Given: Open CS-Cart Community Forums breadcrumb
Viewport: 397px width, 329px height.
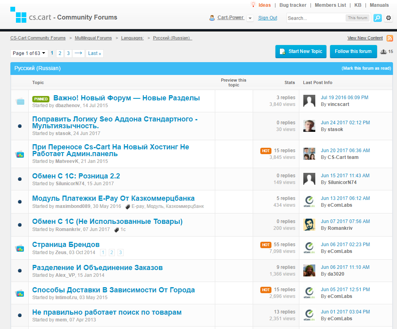Looking at the screenshot, I should click(38, 38).
